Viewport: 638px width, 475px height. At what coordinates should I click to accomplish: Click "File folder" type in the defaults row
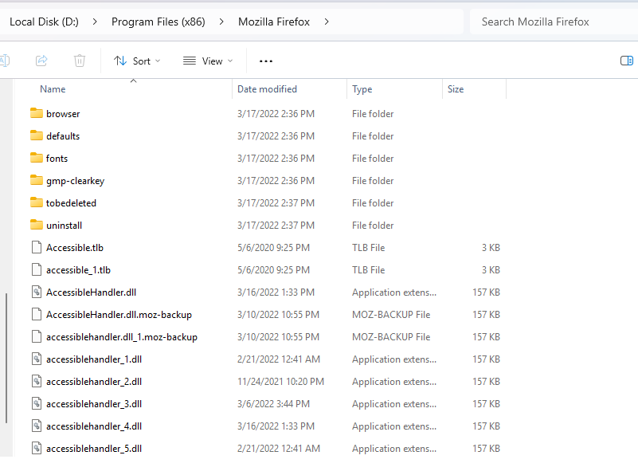373,136
